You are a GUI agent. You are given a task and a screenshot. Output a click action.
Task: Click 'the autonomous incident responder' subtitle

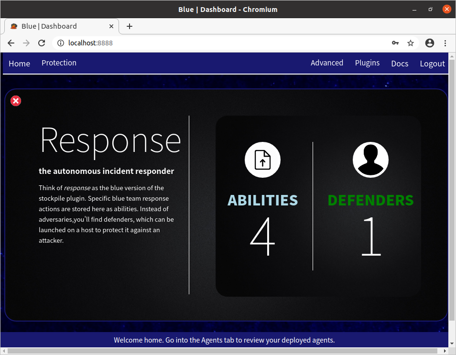106,171
